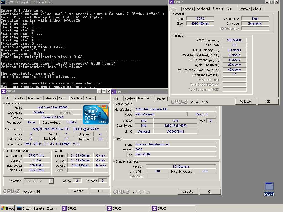Click the Graphic Interface Version PCI-Express

tap(181, 166)
